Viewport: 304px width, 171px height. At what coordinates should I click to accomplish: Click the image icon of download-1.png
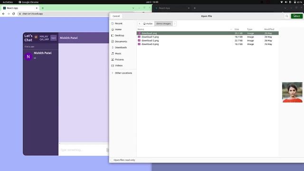click(x=139, y=37)
